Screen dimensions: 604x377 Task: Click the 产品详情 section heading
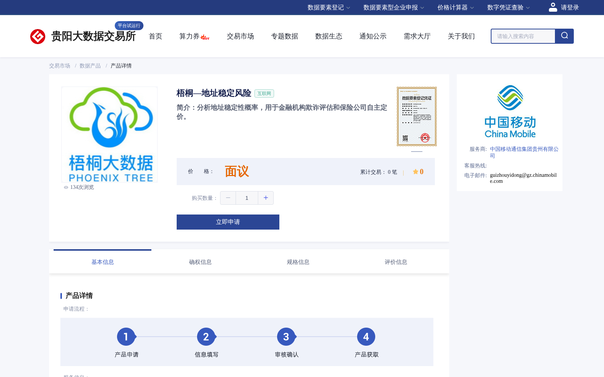(79, 296)
